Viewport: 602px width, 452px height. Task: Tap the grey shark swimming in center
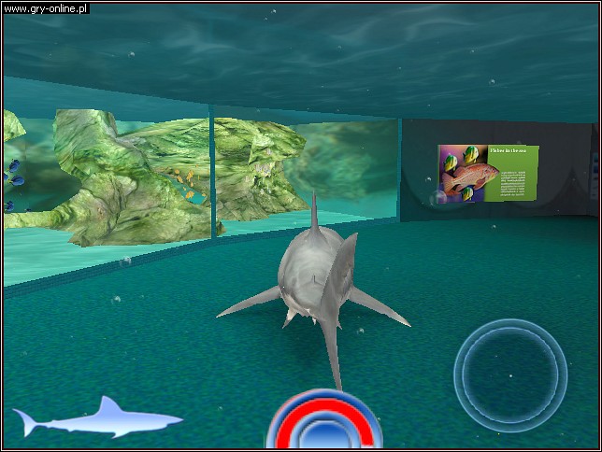(315, 291)
